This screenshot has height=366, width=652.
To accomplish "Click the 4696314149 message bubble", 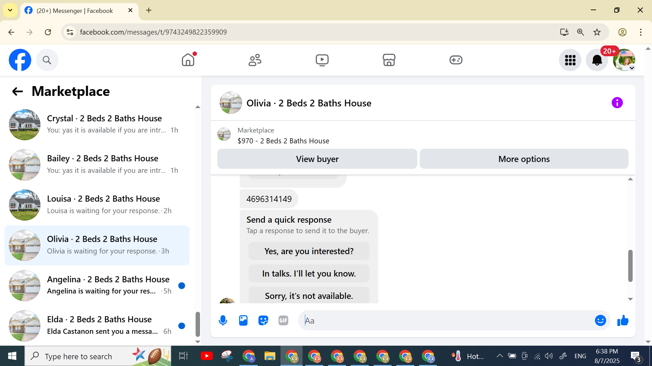I will [269, 199].
